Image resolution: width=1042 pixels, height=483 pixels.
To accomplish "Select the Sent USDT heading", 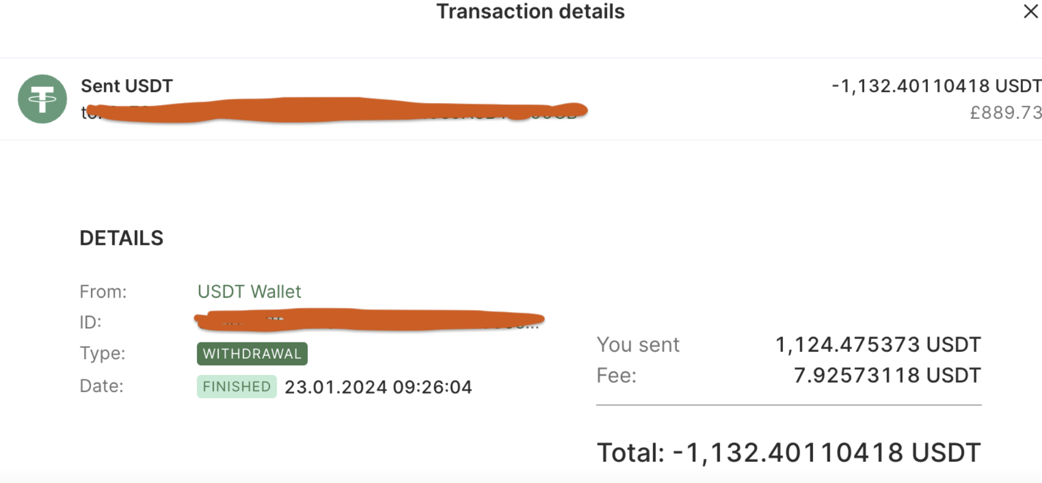I will pos(127,86).
